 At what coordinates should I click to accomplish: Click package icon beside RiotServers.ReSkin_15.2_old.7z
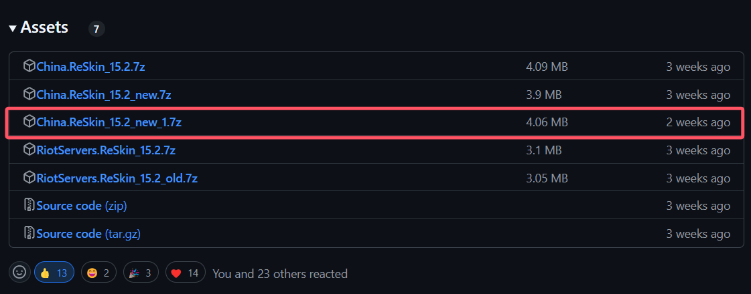pos(29,178)
